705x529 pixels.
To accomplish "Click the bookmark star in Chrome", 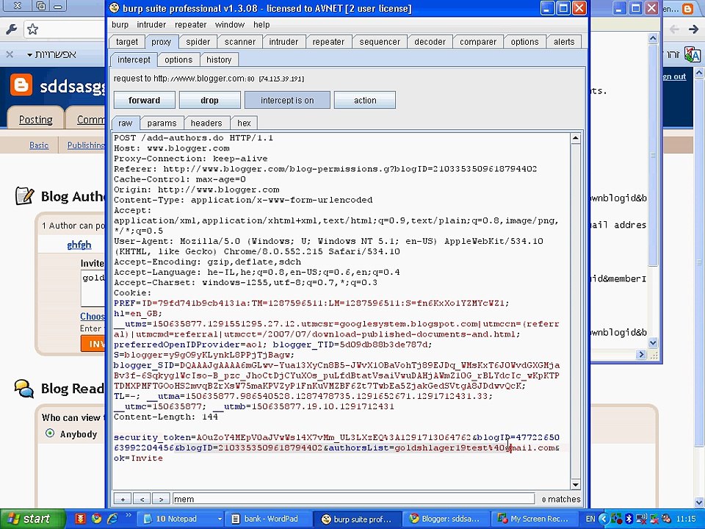I will pyautogui.click(x=32, y=29).
